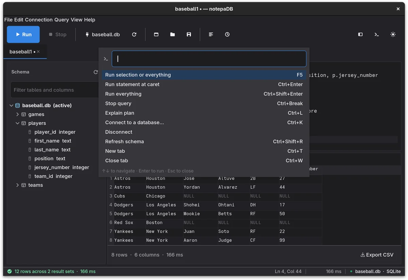Choose Close tab command
The width and height of the screenshot is (408, 280).
coord(204,161)
